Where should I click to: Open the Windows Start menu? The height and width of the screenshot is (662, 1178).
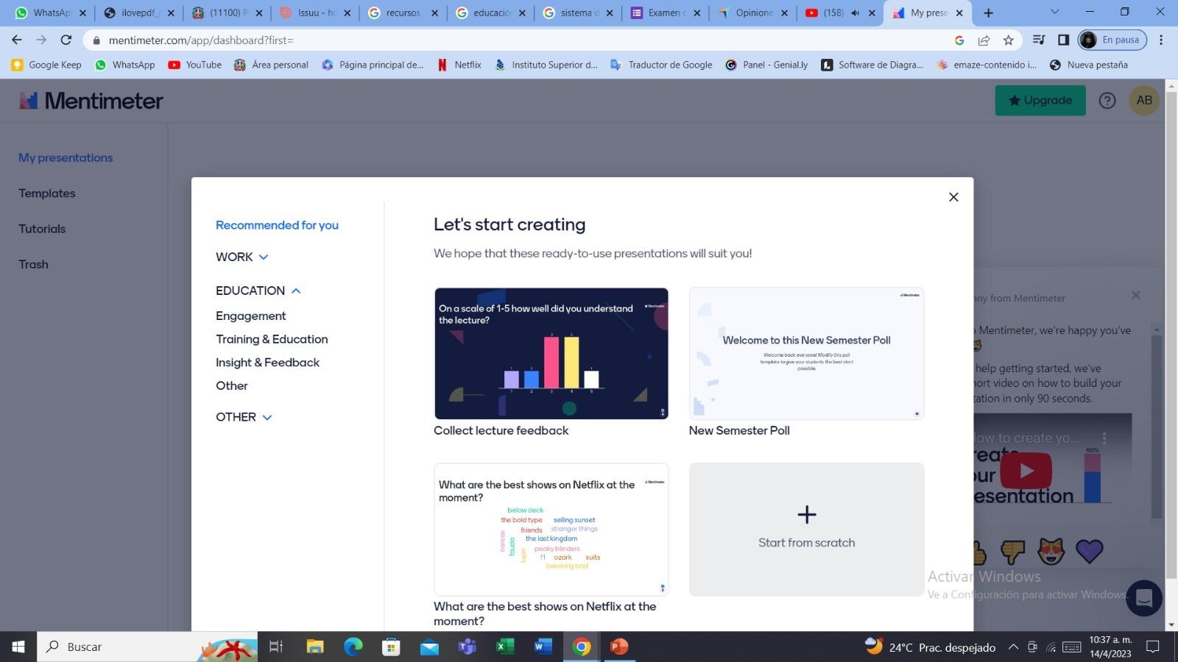(18, 647)
